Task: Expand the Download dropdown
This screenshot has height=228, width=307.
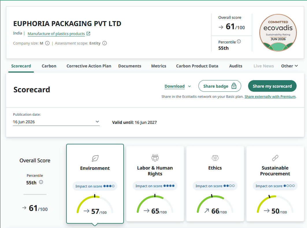Action: click(178, 86)
